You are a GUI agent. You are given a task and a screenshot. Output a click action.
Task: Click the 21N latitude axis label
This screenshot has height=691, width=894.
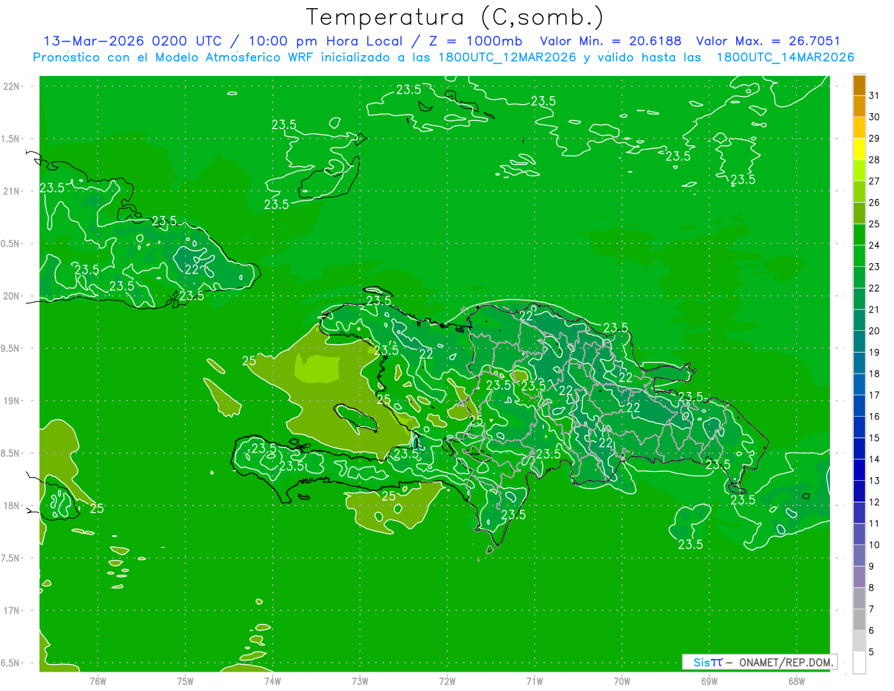(x=12, y=191)
